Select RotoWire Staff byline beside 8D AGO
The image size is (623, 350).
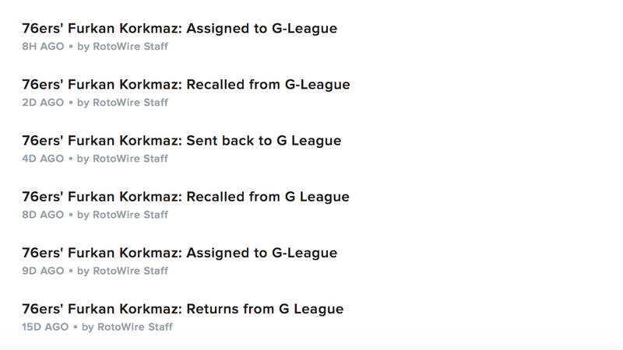[x=130, y=215]
